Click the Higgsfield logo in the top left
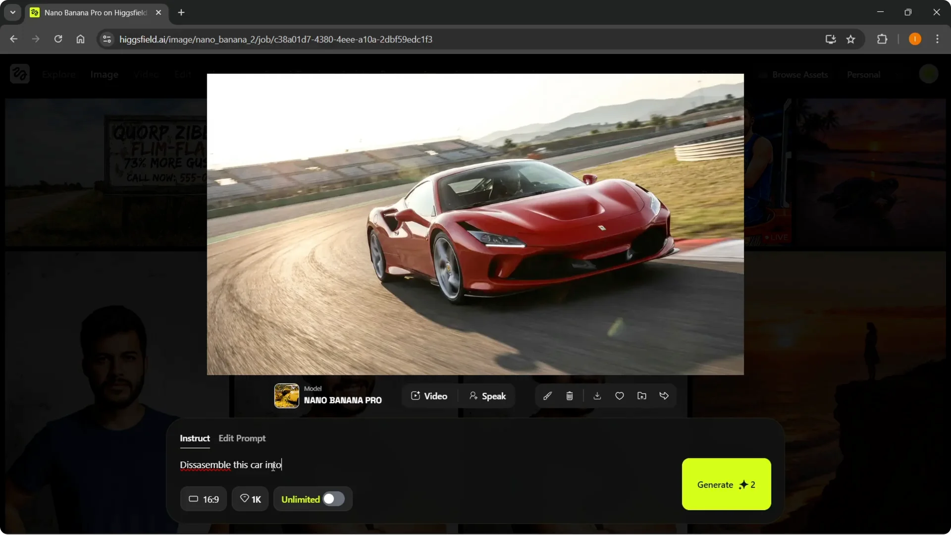This screenshot has height=535, width=951. [19, 74]
